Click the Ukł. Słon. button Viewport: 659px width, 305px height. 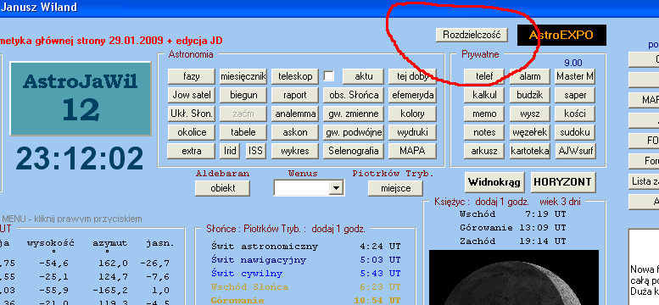click(192, 114)
